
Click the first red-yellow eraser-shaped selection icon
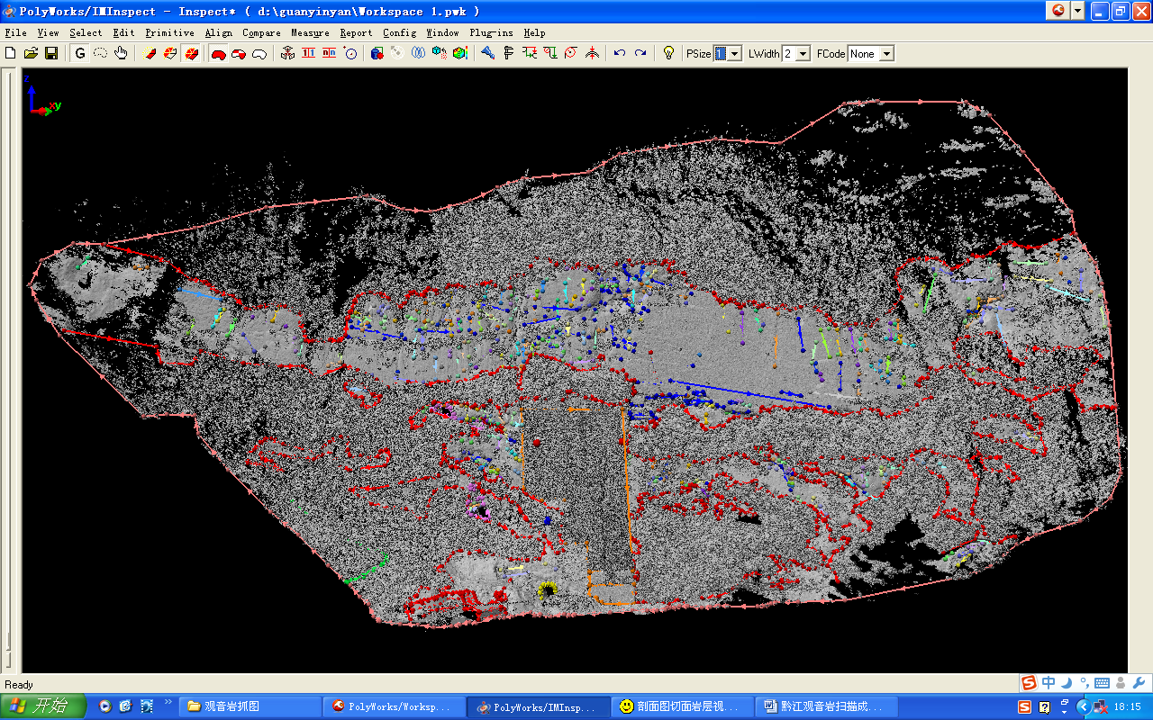150,54
